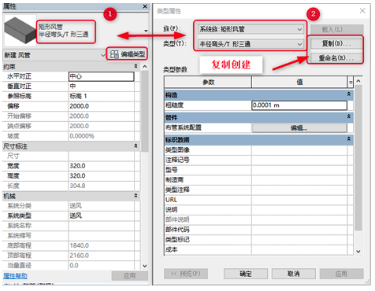Viewport: 375px width, 291px height.
Task: Select the 参照标高 value 标高 1
Action: coord(101,96)
